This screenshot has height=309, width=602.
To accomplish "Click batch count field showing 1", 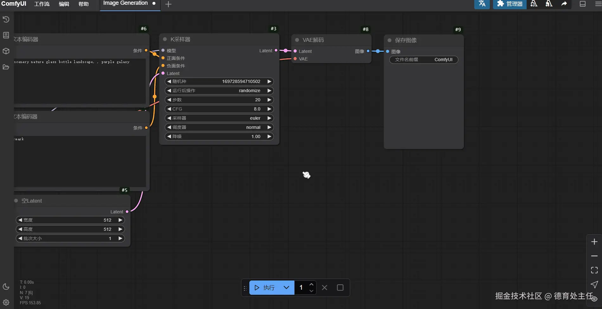I will [x=301, y=287].
